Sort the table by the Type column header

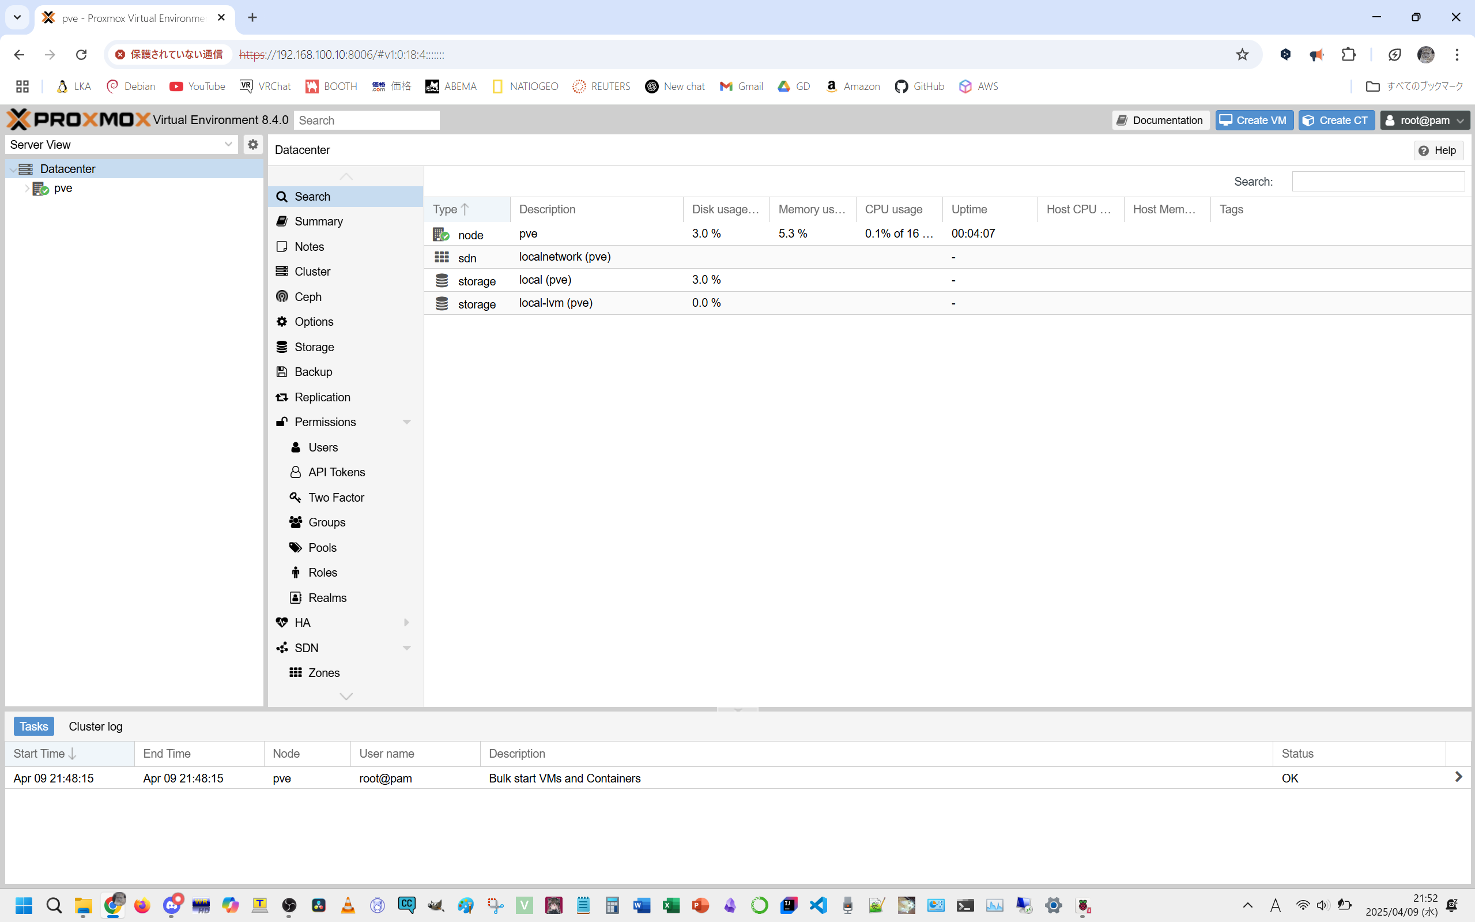(451, 209)
